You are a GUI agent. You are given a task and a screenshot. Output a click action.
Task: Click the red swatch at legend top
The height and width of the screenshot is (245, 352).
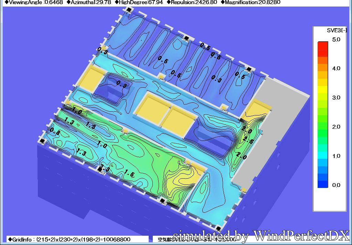coord(323,45)
